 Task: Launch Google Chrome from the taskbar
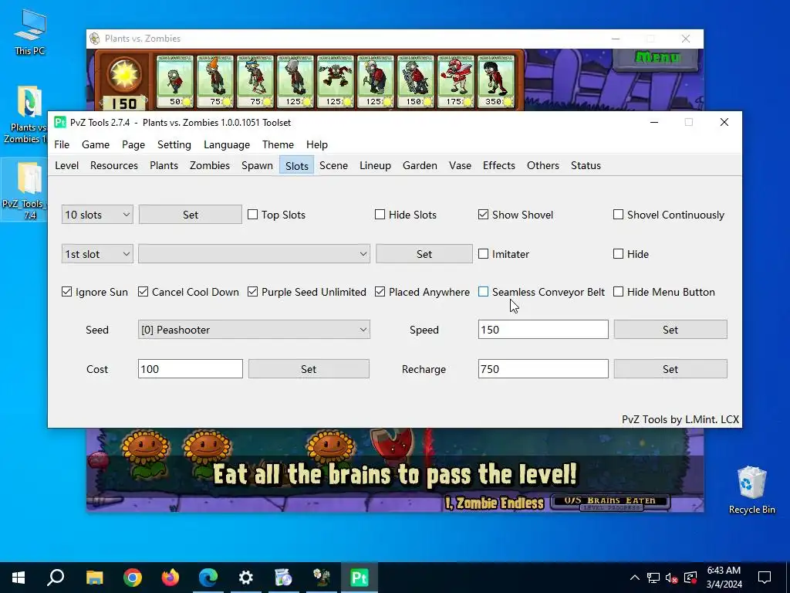coord(133,578)
